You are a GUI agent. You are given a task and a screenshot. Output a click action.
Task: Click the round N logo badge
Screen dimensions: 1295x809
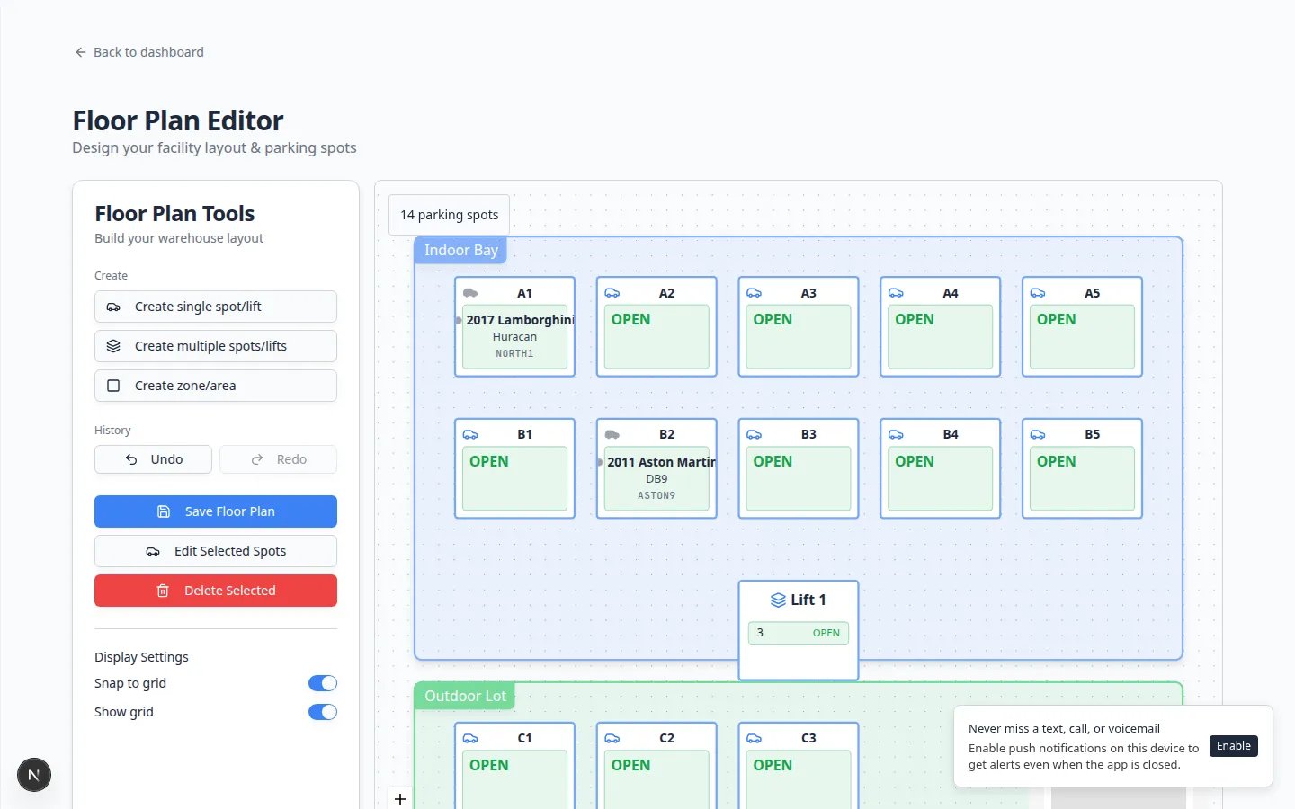point(34,775)
